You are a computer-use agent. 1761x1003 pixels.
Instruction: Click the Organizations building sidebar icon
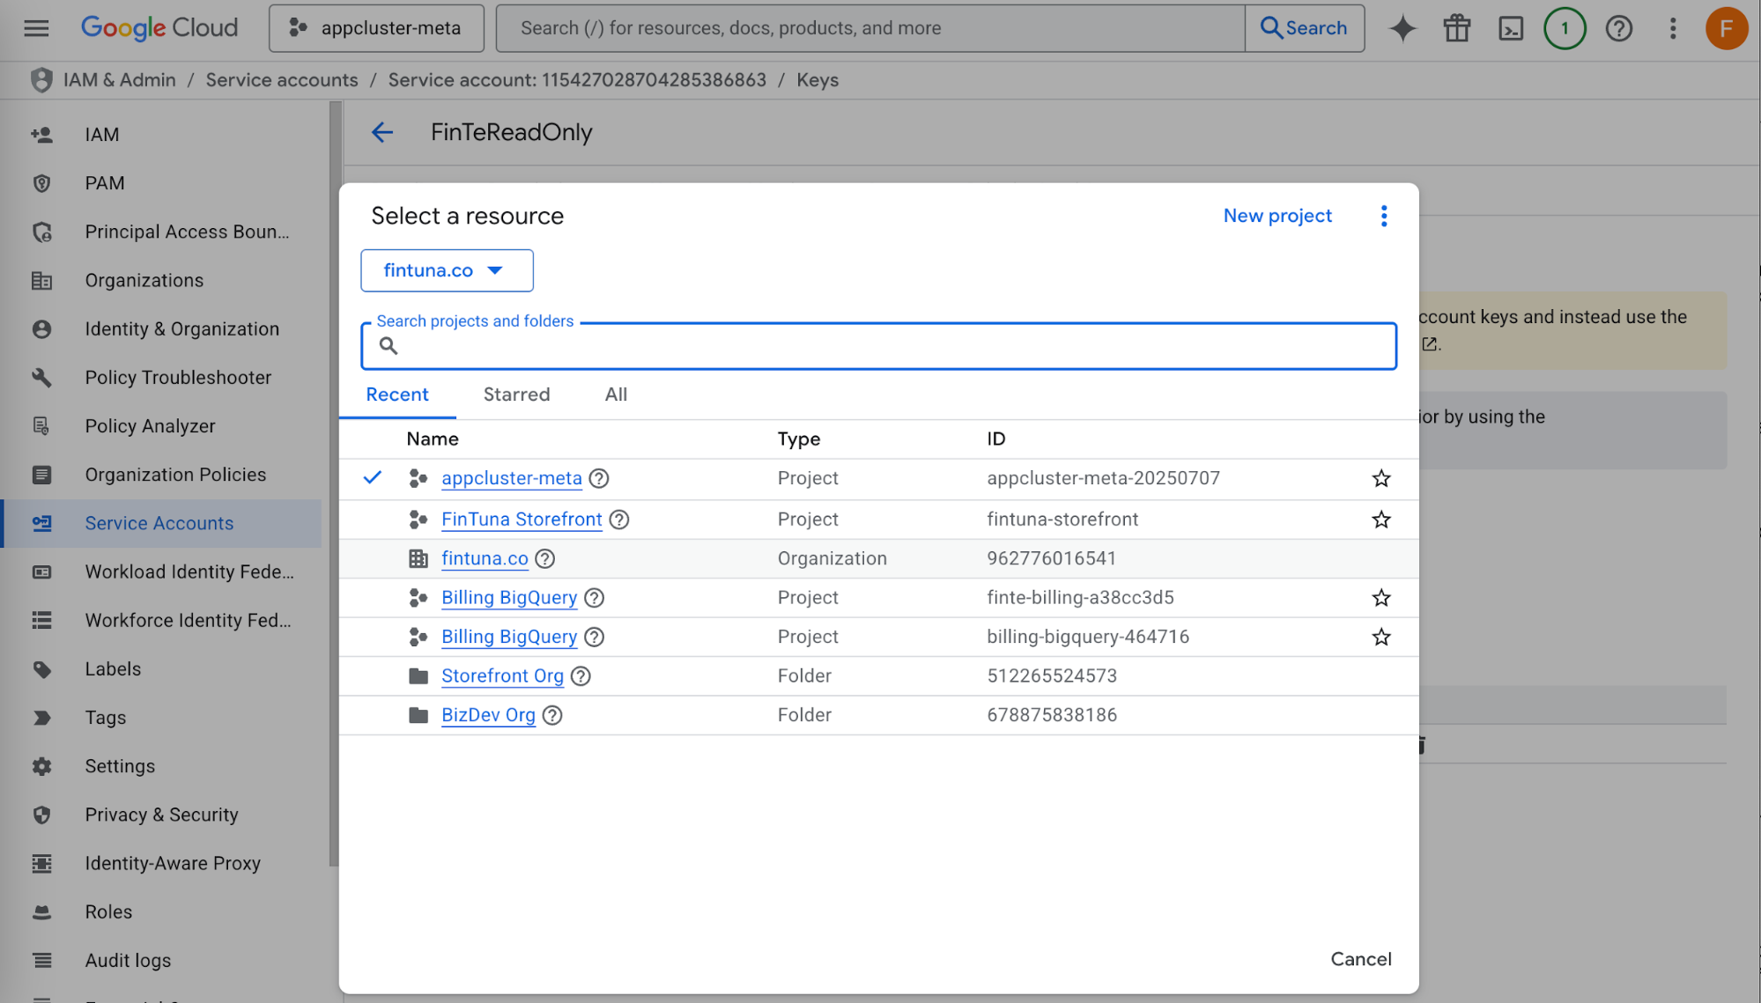tap(41, 281)
